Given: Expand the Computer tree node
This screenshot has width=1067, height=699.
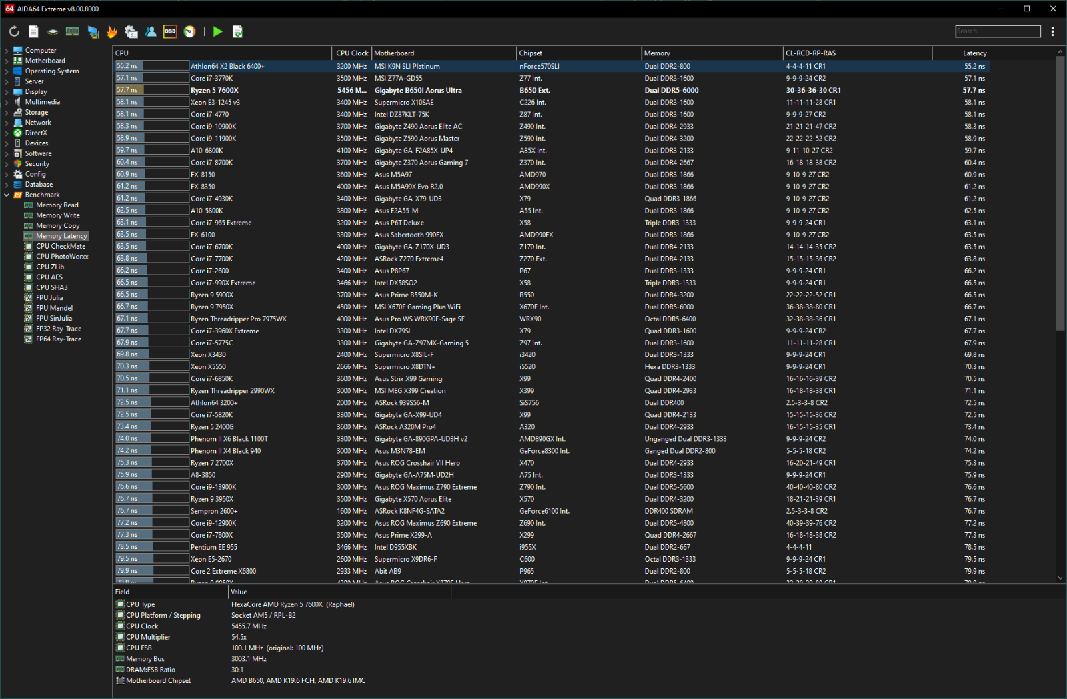Looking at the screenshot, I should point(7,51).
